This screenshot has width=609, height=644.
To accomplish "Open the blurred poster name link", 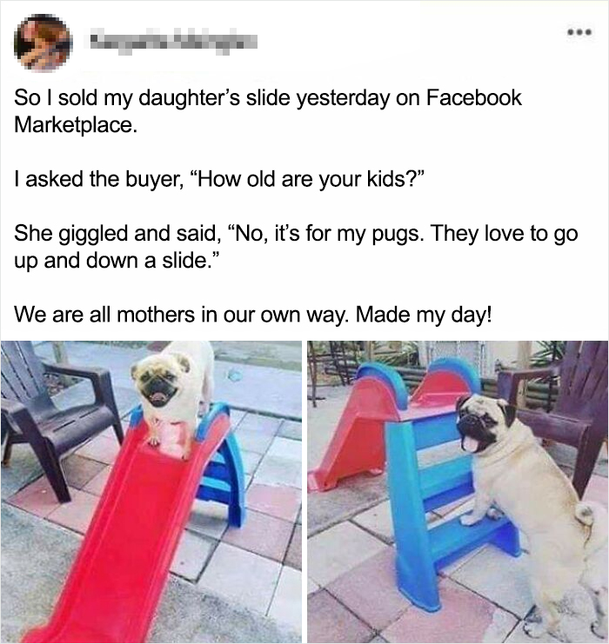I will [x=173, y=41].
